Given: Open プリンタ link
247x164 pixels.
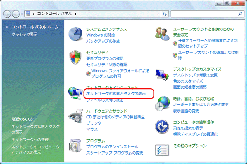Looking at the screenshot, I should 94,123.
